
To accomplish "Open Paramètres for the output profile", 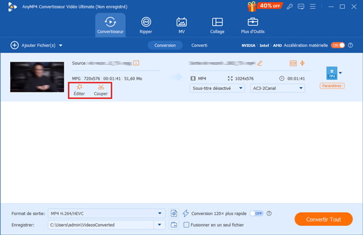I will pyautogui.click(x=332, y=86).
